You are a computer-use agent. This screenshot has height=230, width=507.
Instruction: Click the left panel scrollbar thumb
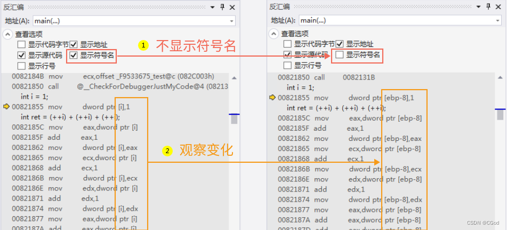234,119
